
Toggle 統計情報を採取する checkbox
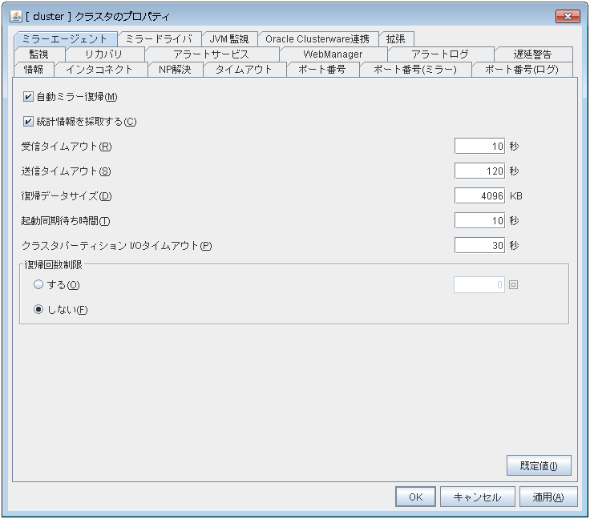point(28,122)
